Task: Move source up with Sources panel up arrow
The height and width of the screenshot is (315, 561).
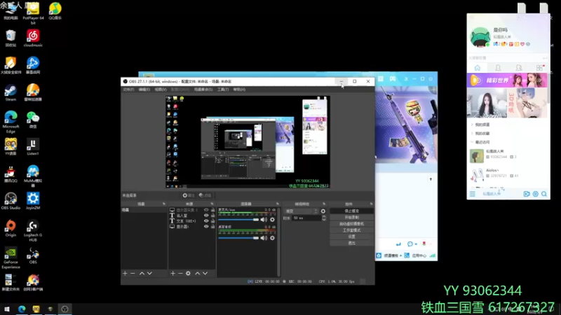Action: tap(197, 273)
